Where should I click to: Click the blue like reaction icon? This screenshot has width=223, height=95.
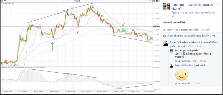164,36
